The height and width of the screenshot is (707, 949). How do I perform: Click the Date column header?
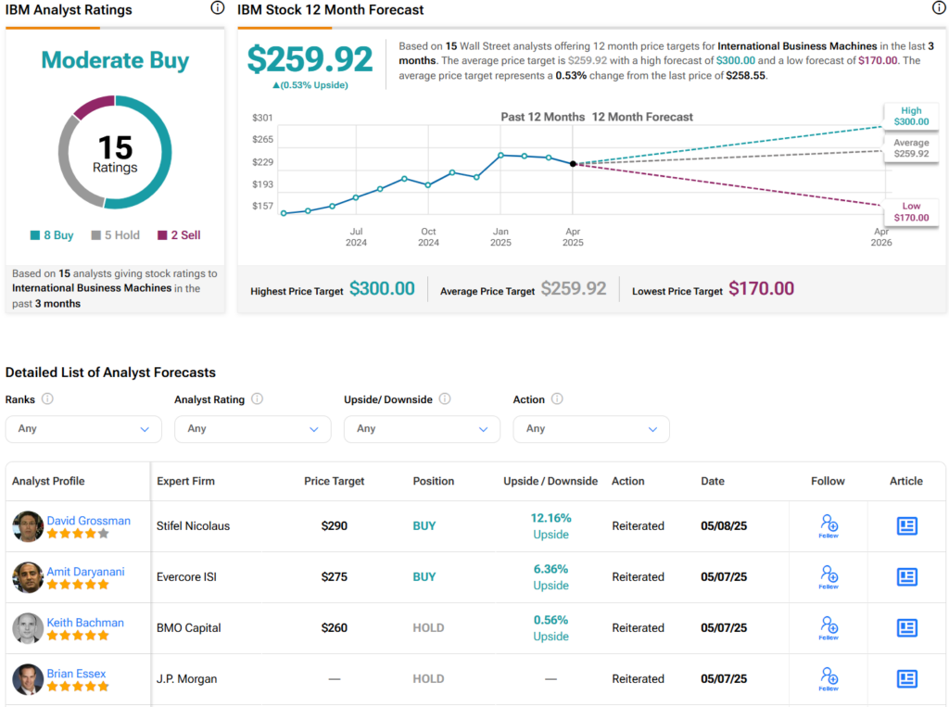713,481
